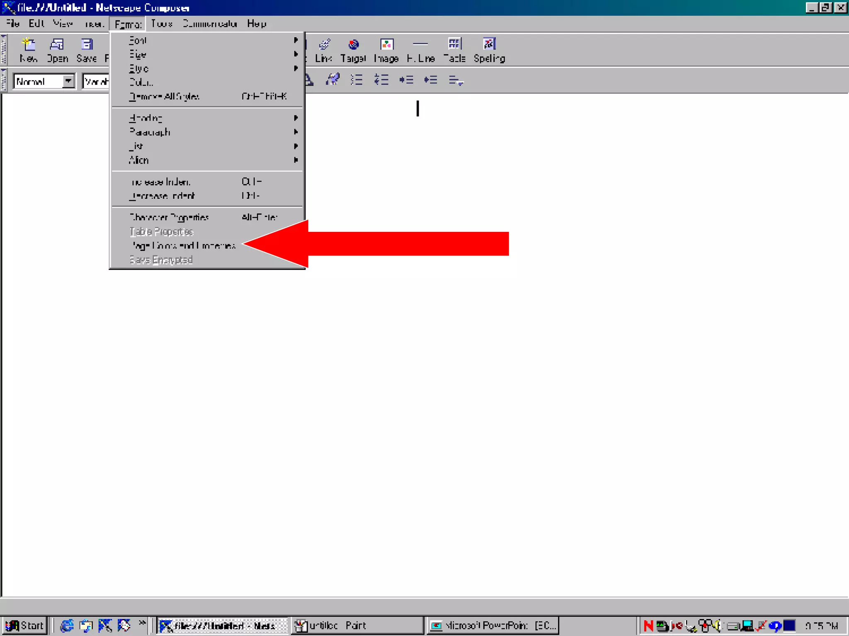
Task: Select Page Colors and Properties menu item
Action: 183,246
